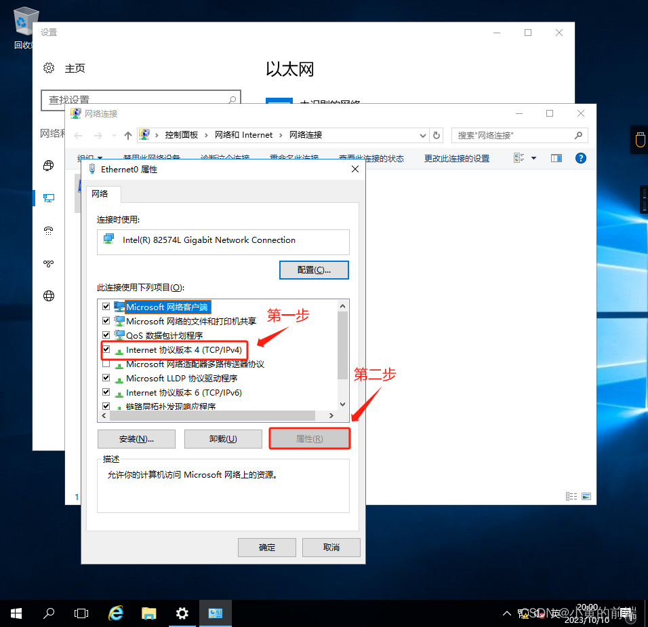Click vertical scrollbar up arrow in items list

point(342,306)
